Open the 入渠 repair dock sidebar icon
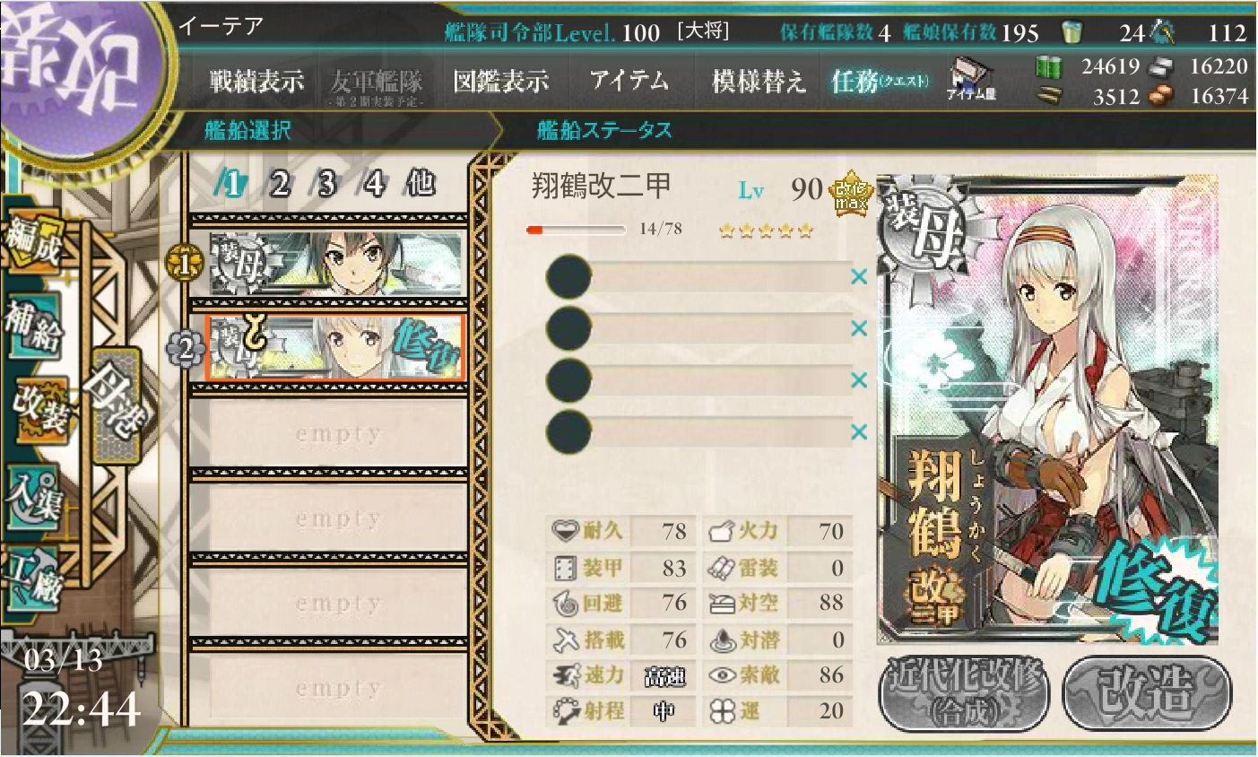1258x757 pixels. coord(34,496)
